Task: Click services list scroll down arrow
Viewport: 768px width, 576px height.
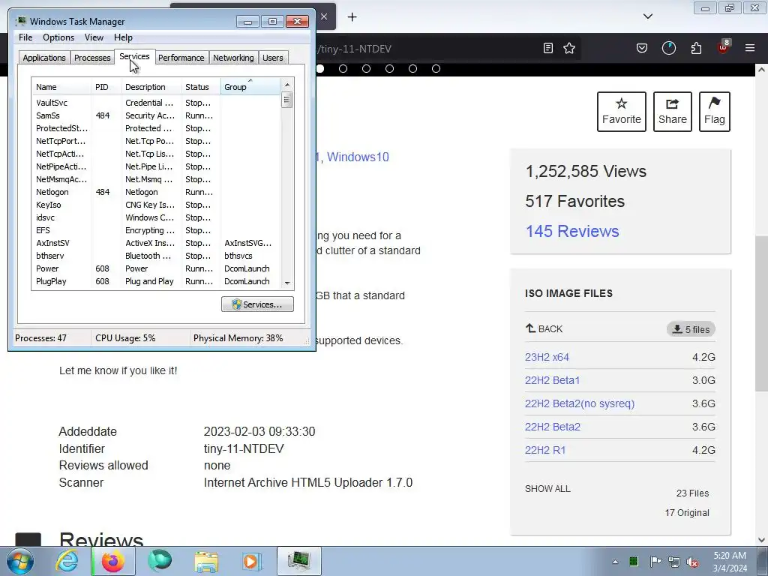Action: 287,283
